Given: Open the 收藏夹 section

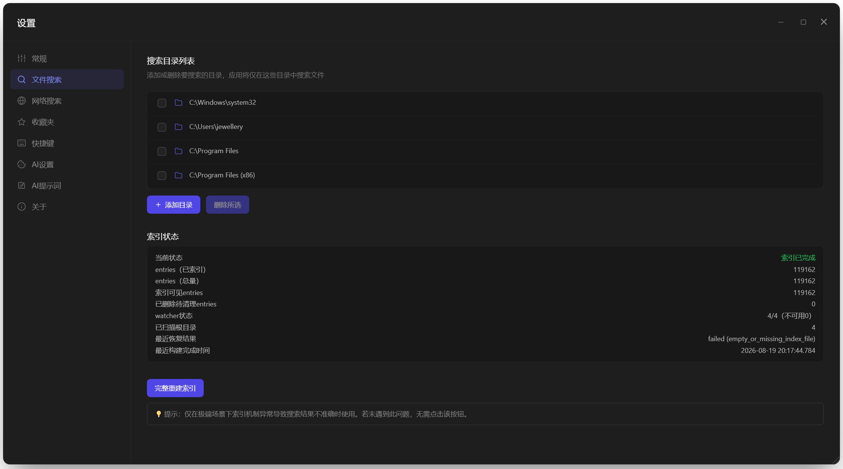Looking at the screenshot, I should coord(67,122).
